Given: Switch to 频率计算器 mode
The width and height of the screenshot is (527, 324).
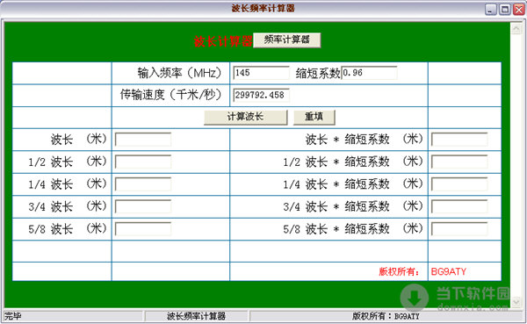Looking at the screenshot, I should pyautogui.click(x=286, y=40).
